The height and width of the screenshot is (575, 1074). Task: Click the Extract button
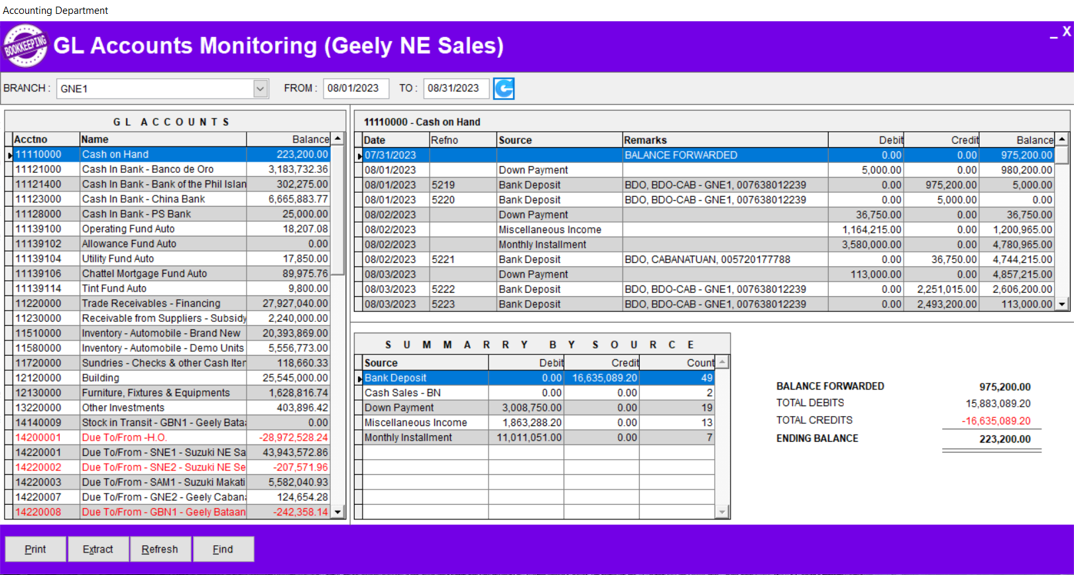pos(97,549)
